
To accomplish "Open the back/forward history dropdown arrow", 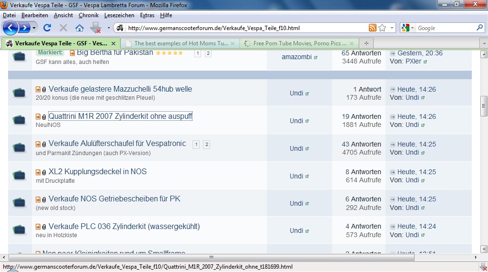I will tap(34, 28).
